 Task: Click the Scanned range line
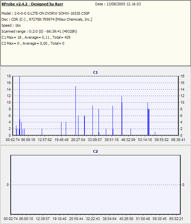coord(39,31)
